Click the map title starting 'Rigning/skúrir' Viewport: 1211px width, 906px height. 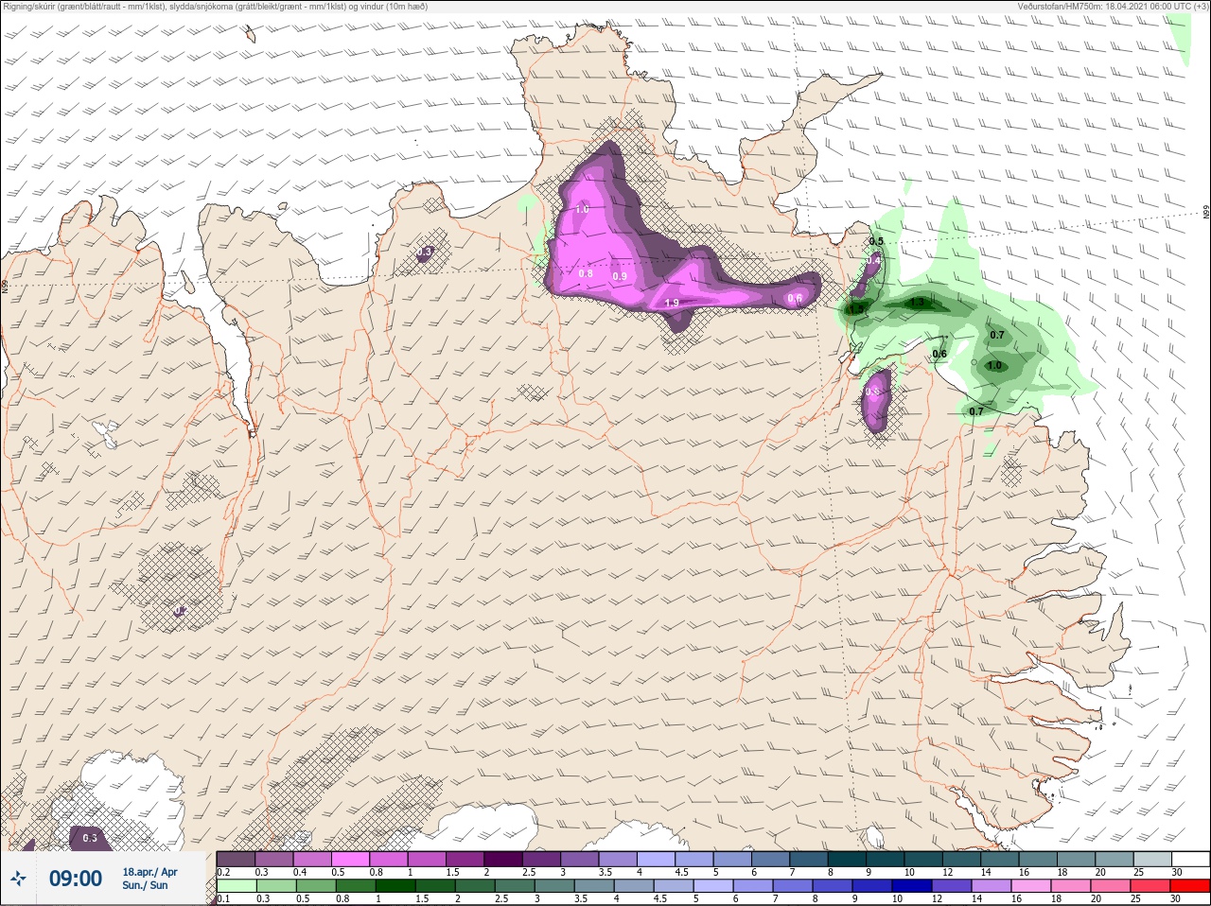pyautogui.click(x=214, y=6)
